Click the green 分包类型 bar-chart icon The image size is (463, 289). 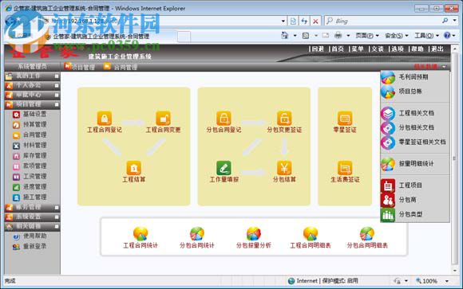[388, 214]
